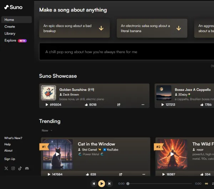The image size is (214, 189).
Task: Open Suno's X (Twitter) page
Action: point(6,168)
